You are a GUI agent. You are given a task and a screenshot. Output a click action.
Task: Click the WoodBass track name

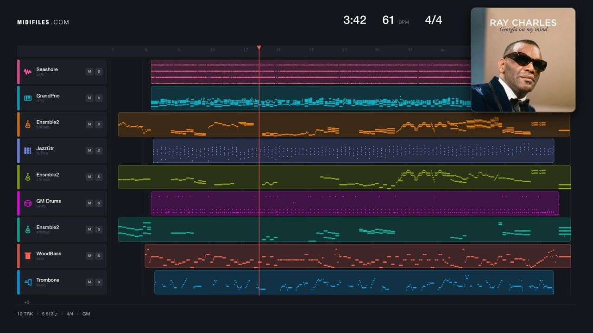[49, 253]
